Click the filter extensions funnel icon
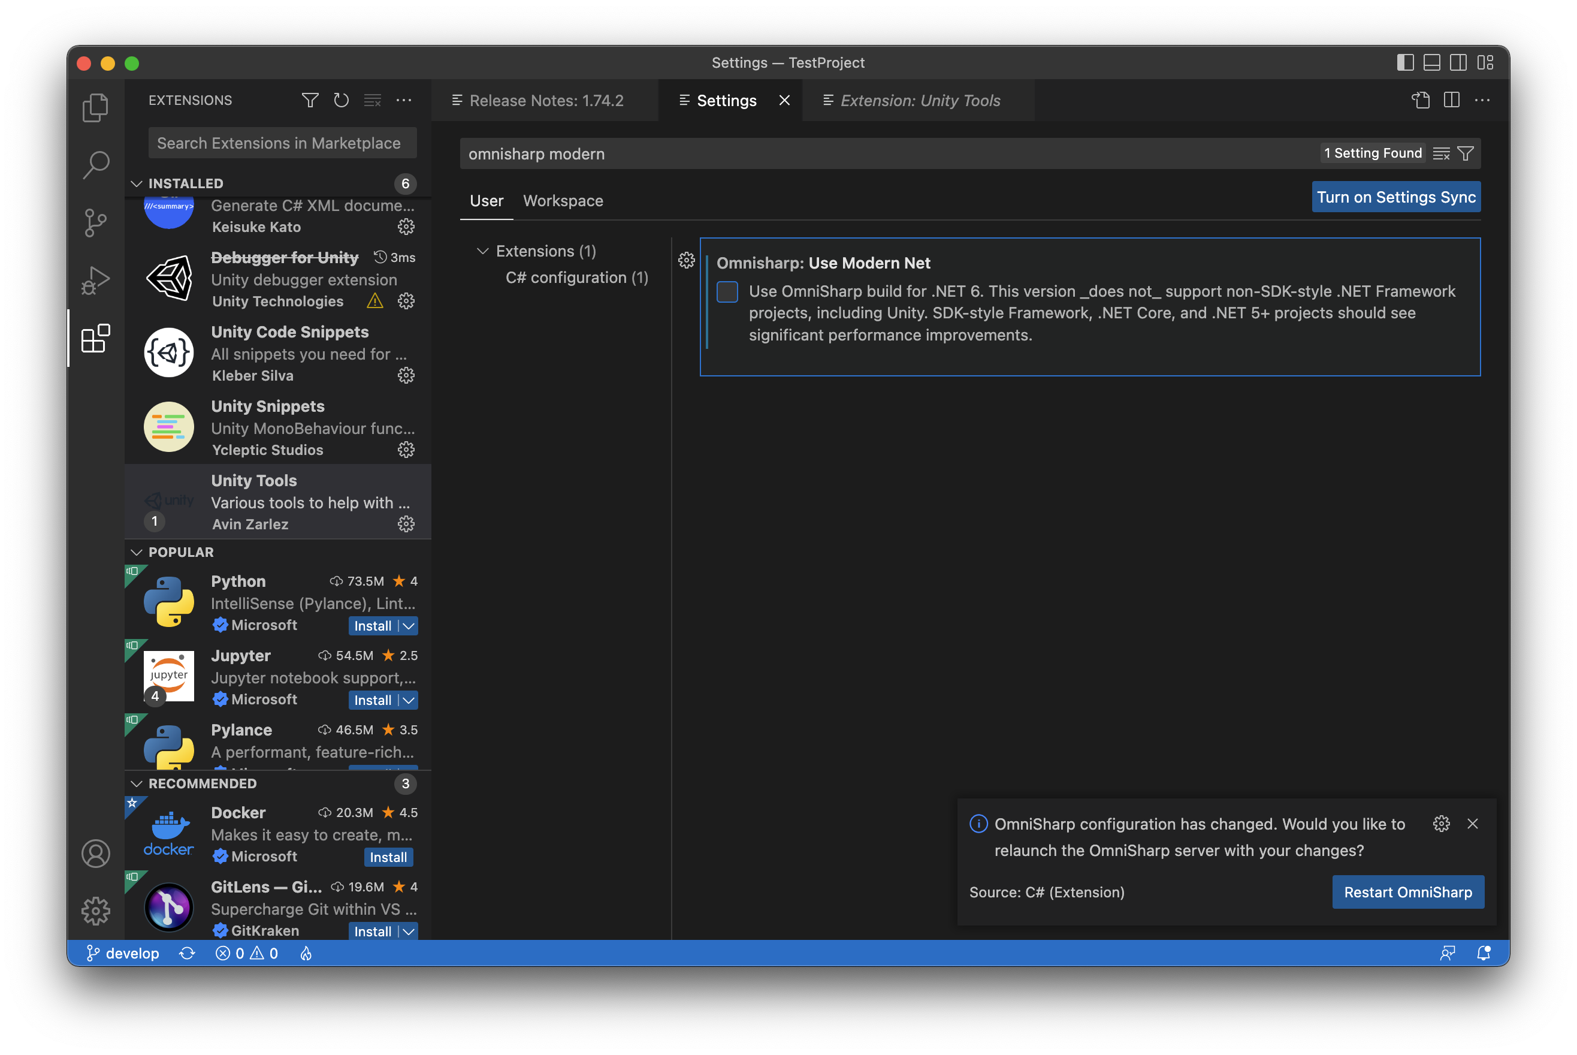The width and height of the screenshot is (1577, 1055). point(310,100)
